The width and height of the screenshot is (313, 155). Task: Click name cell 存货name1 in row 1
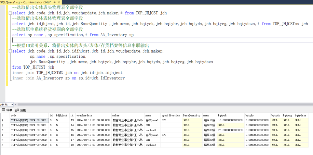point(153,120)
